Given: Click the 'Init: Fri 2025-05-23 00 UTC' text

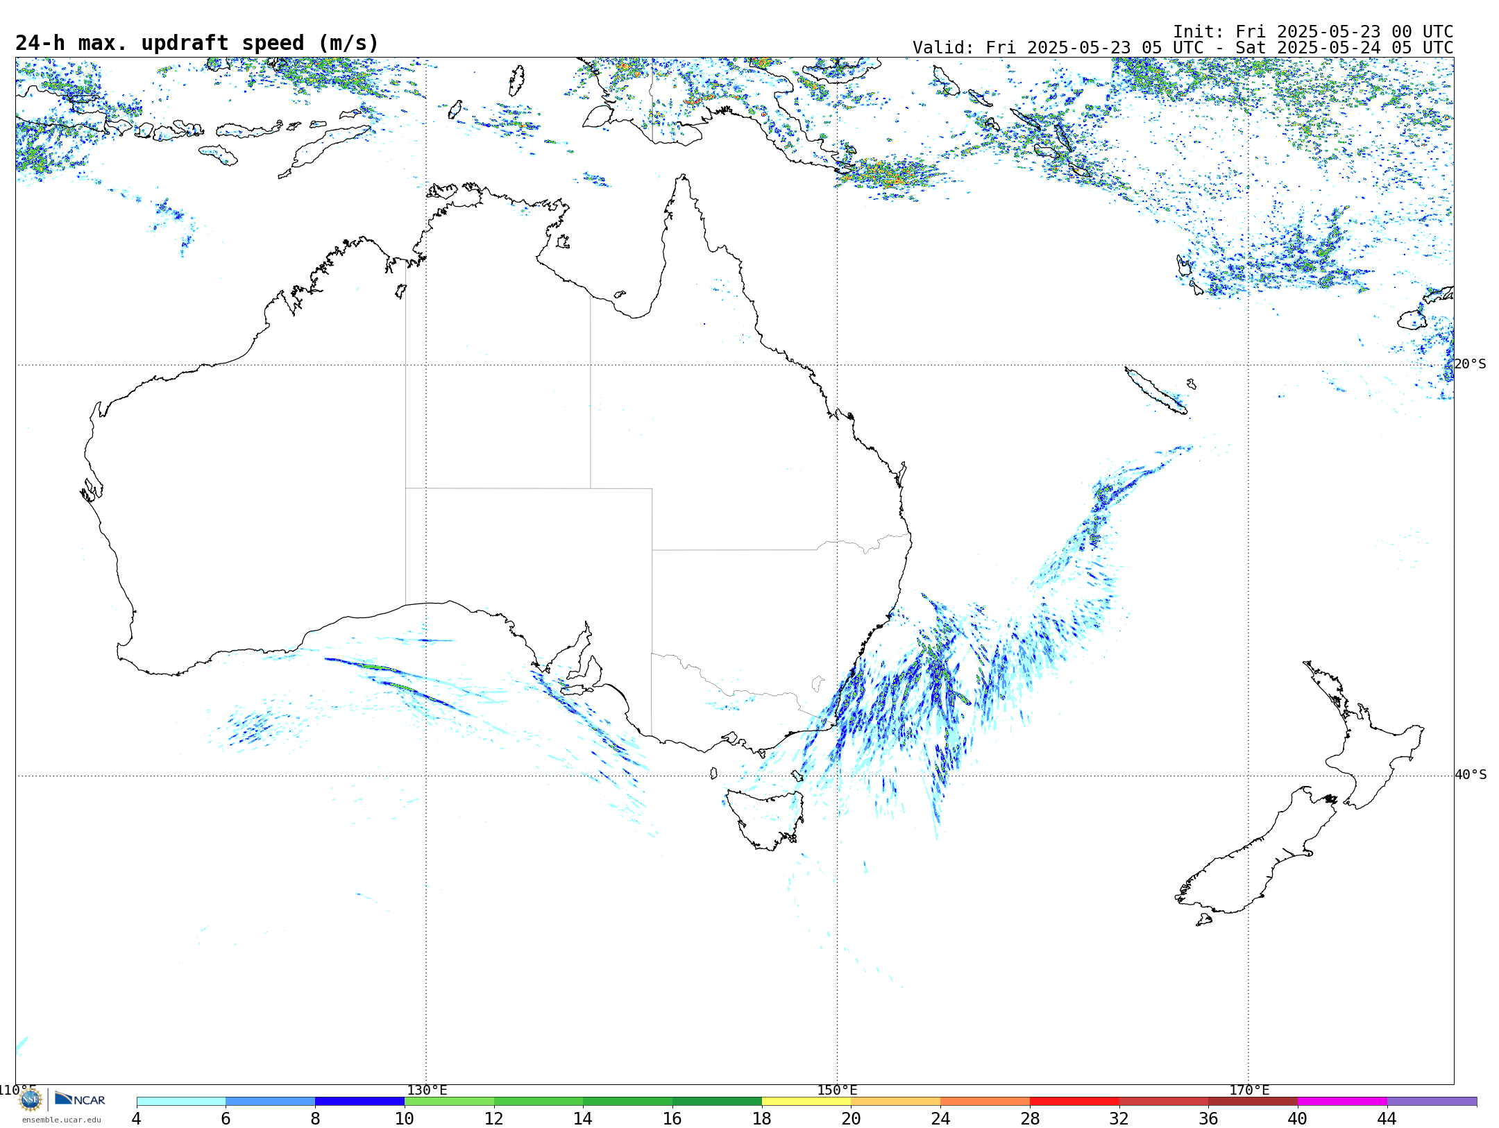Looking at the screenshot, I should click(x=1313, y=32).
